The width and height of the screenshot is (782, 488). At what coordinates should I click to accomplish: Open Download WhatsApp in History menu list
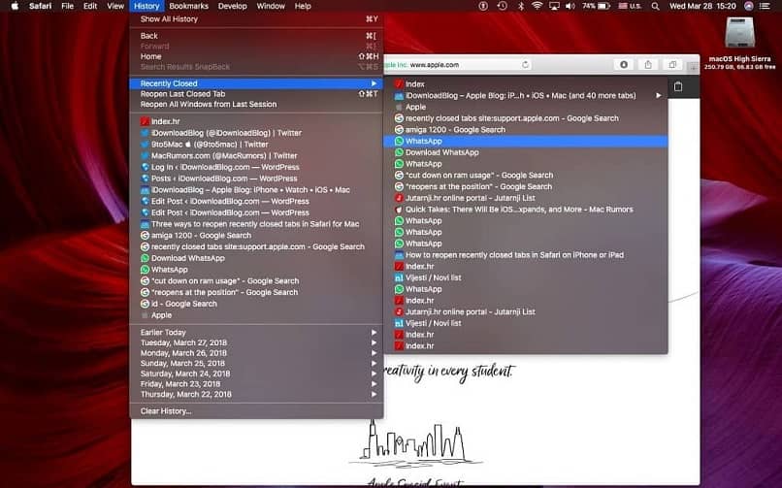(x=256, y=258)
